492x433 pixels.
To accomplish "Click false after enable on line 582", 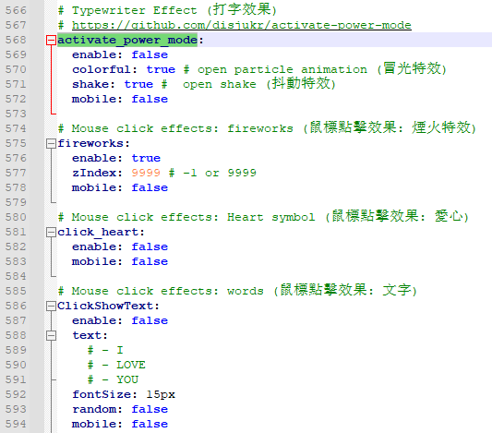I will (150, 247).
